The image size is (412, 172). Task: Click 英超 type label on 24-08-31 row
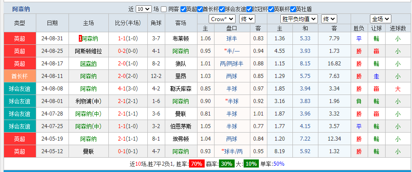pyautogui.click(x=20, y=39)
